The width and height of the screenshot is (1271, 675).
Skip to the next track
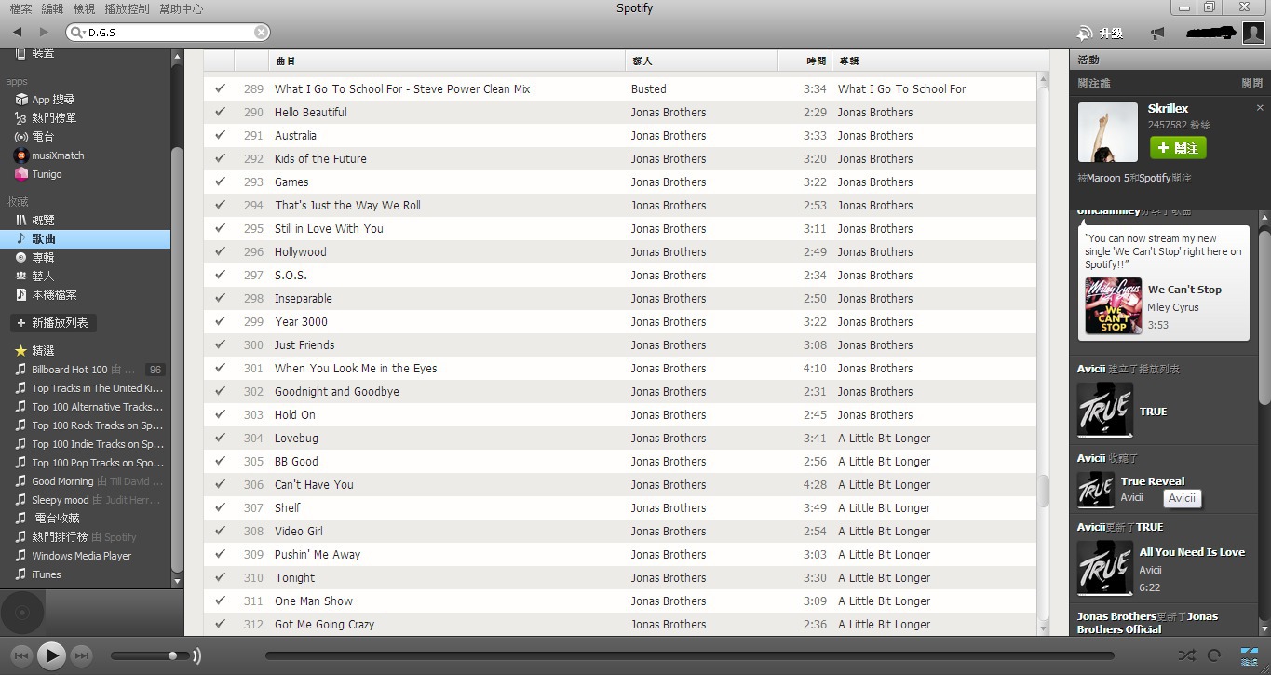82,656
